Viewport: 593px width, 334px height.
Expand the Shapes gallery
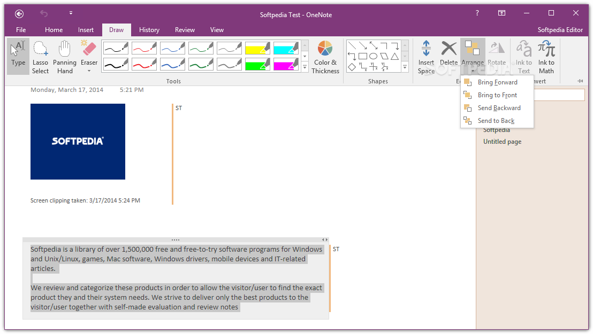tap(405, 67)
